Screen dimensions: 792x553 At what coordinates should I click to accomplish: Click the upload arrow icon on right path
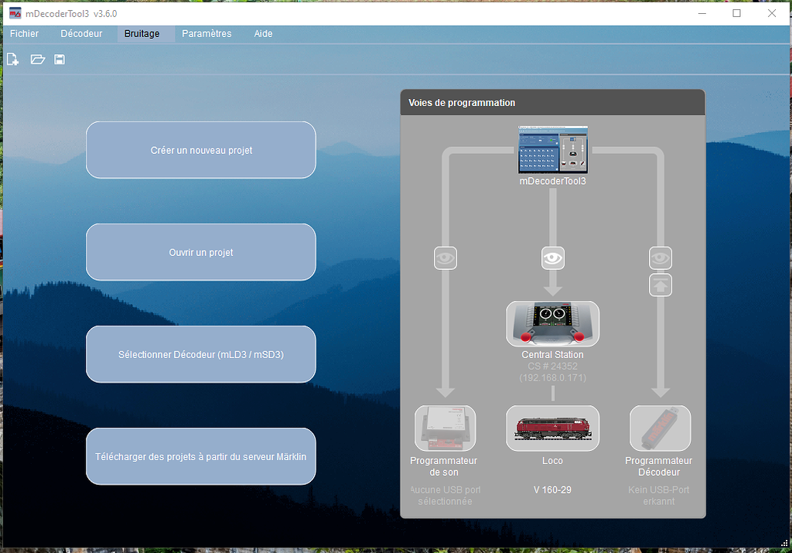coord(661,285)
